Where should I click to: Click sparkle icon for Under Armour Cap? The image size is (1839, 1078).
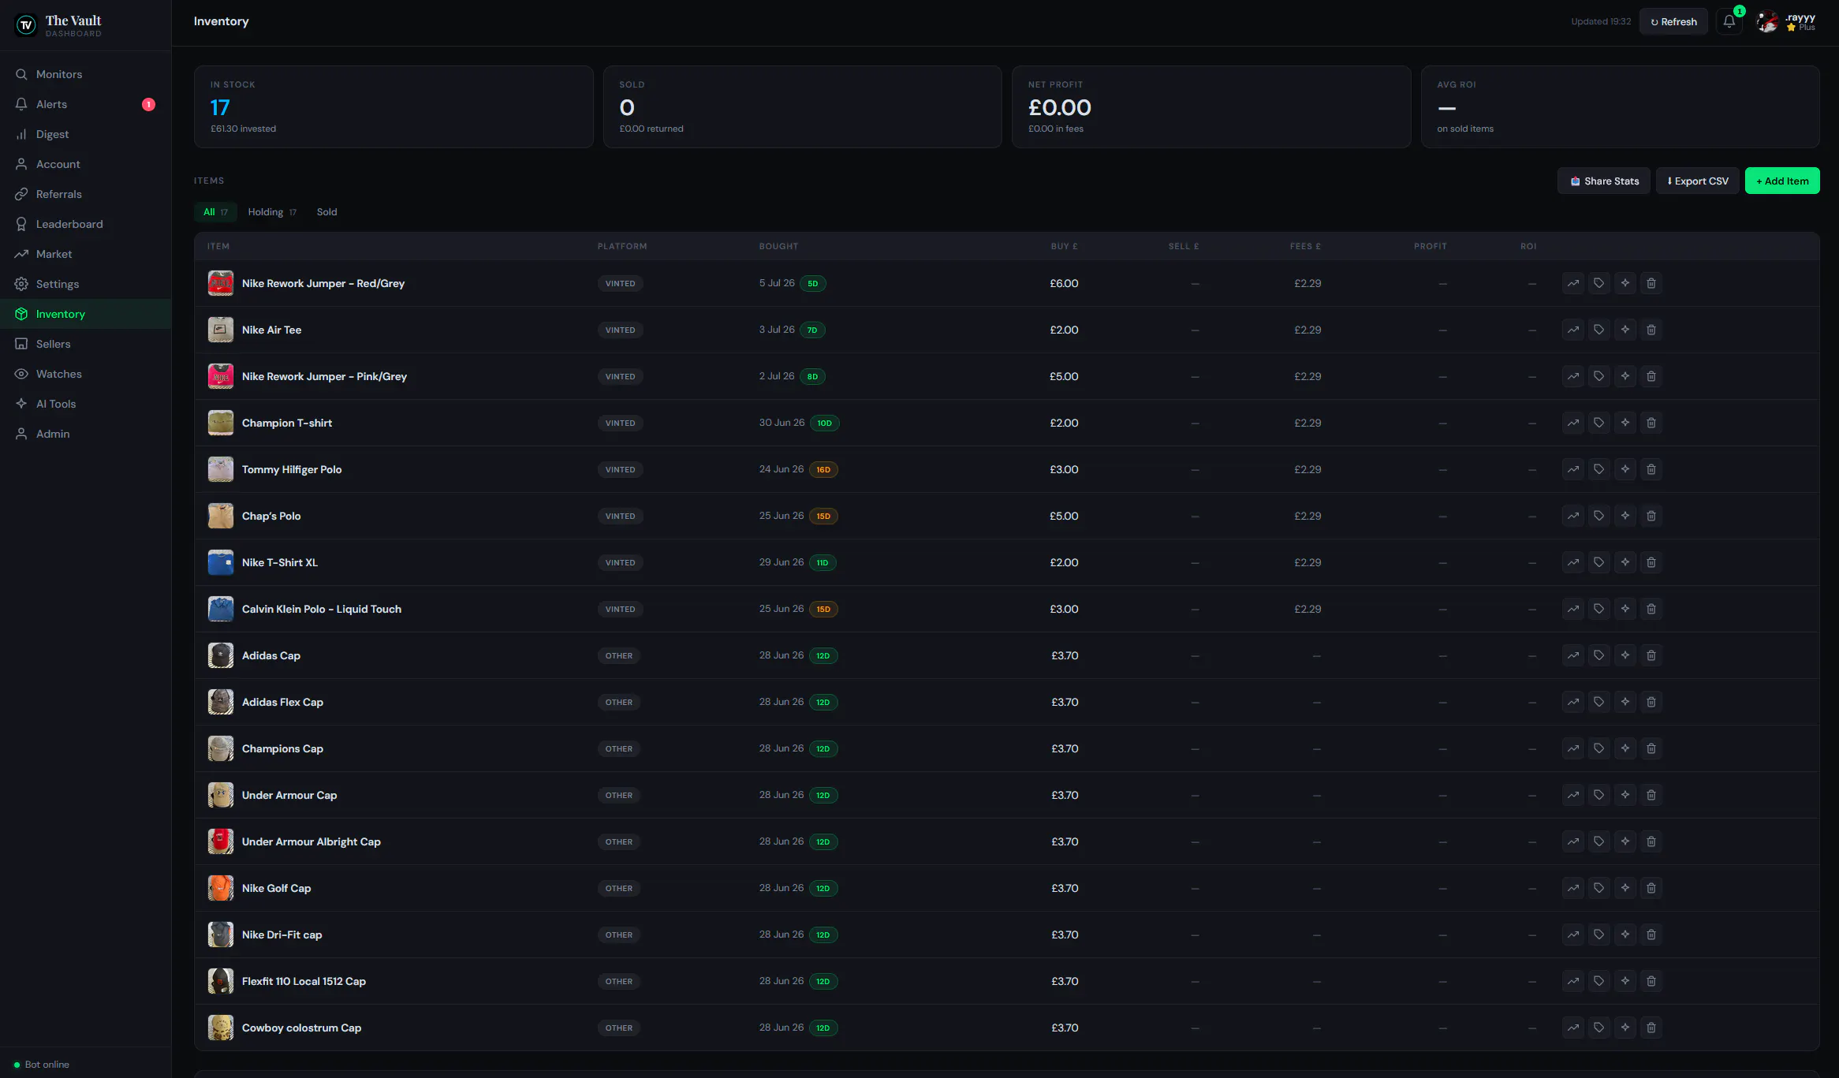pos(1625,795)
